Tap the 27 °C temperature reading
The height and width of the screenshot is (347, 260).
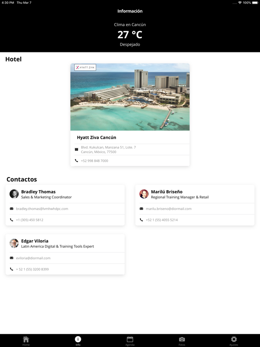coord(130,34)
